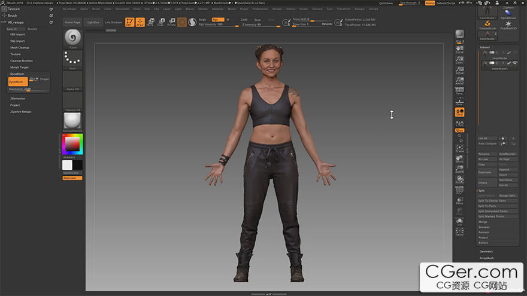Viewport: 527px width, 296px height.
Task: Click the QuickSave button
Action: 386,3
